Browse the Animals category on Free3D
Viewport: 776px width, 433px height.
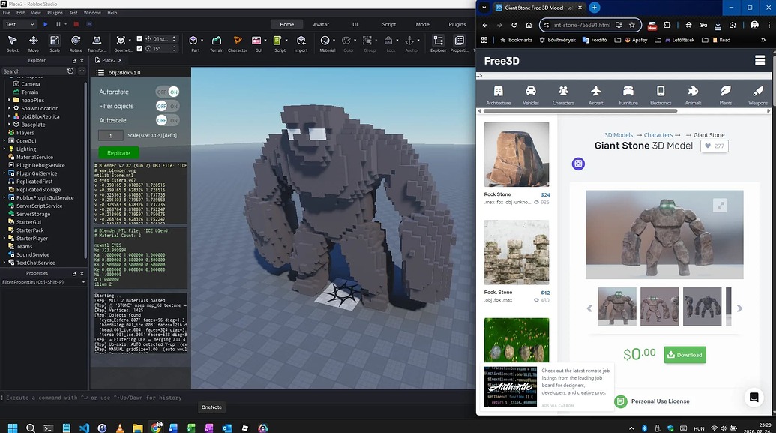pyautogui.click(x=693, y=95)
